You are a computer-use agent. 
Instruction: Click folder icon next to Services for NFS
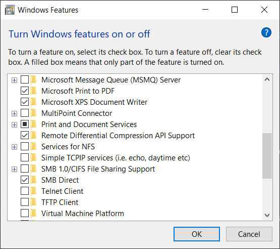coord(33,146)
